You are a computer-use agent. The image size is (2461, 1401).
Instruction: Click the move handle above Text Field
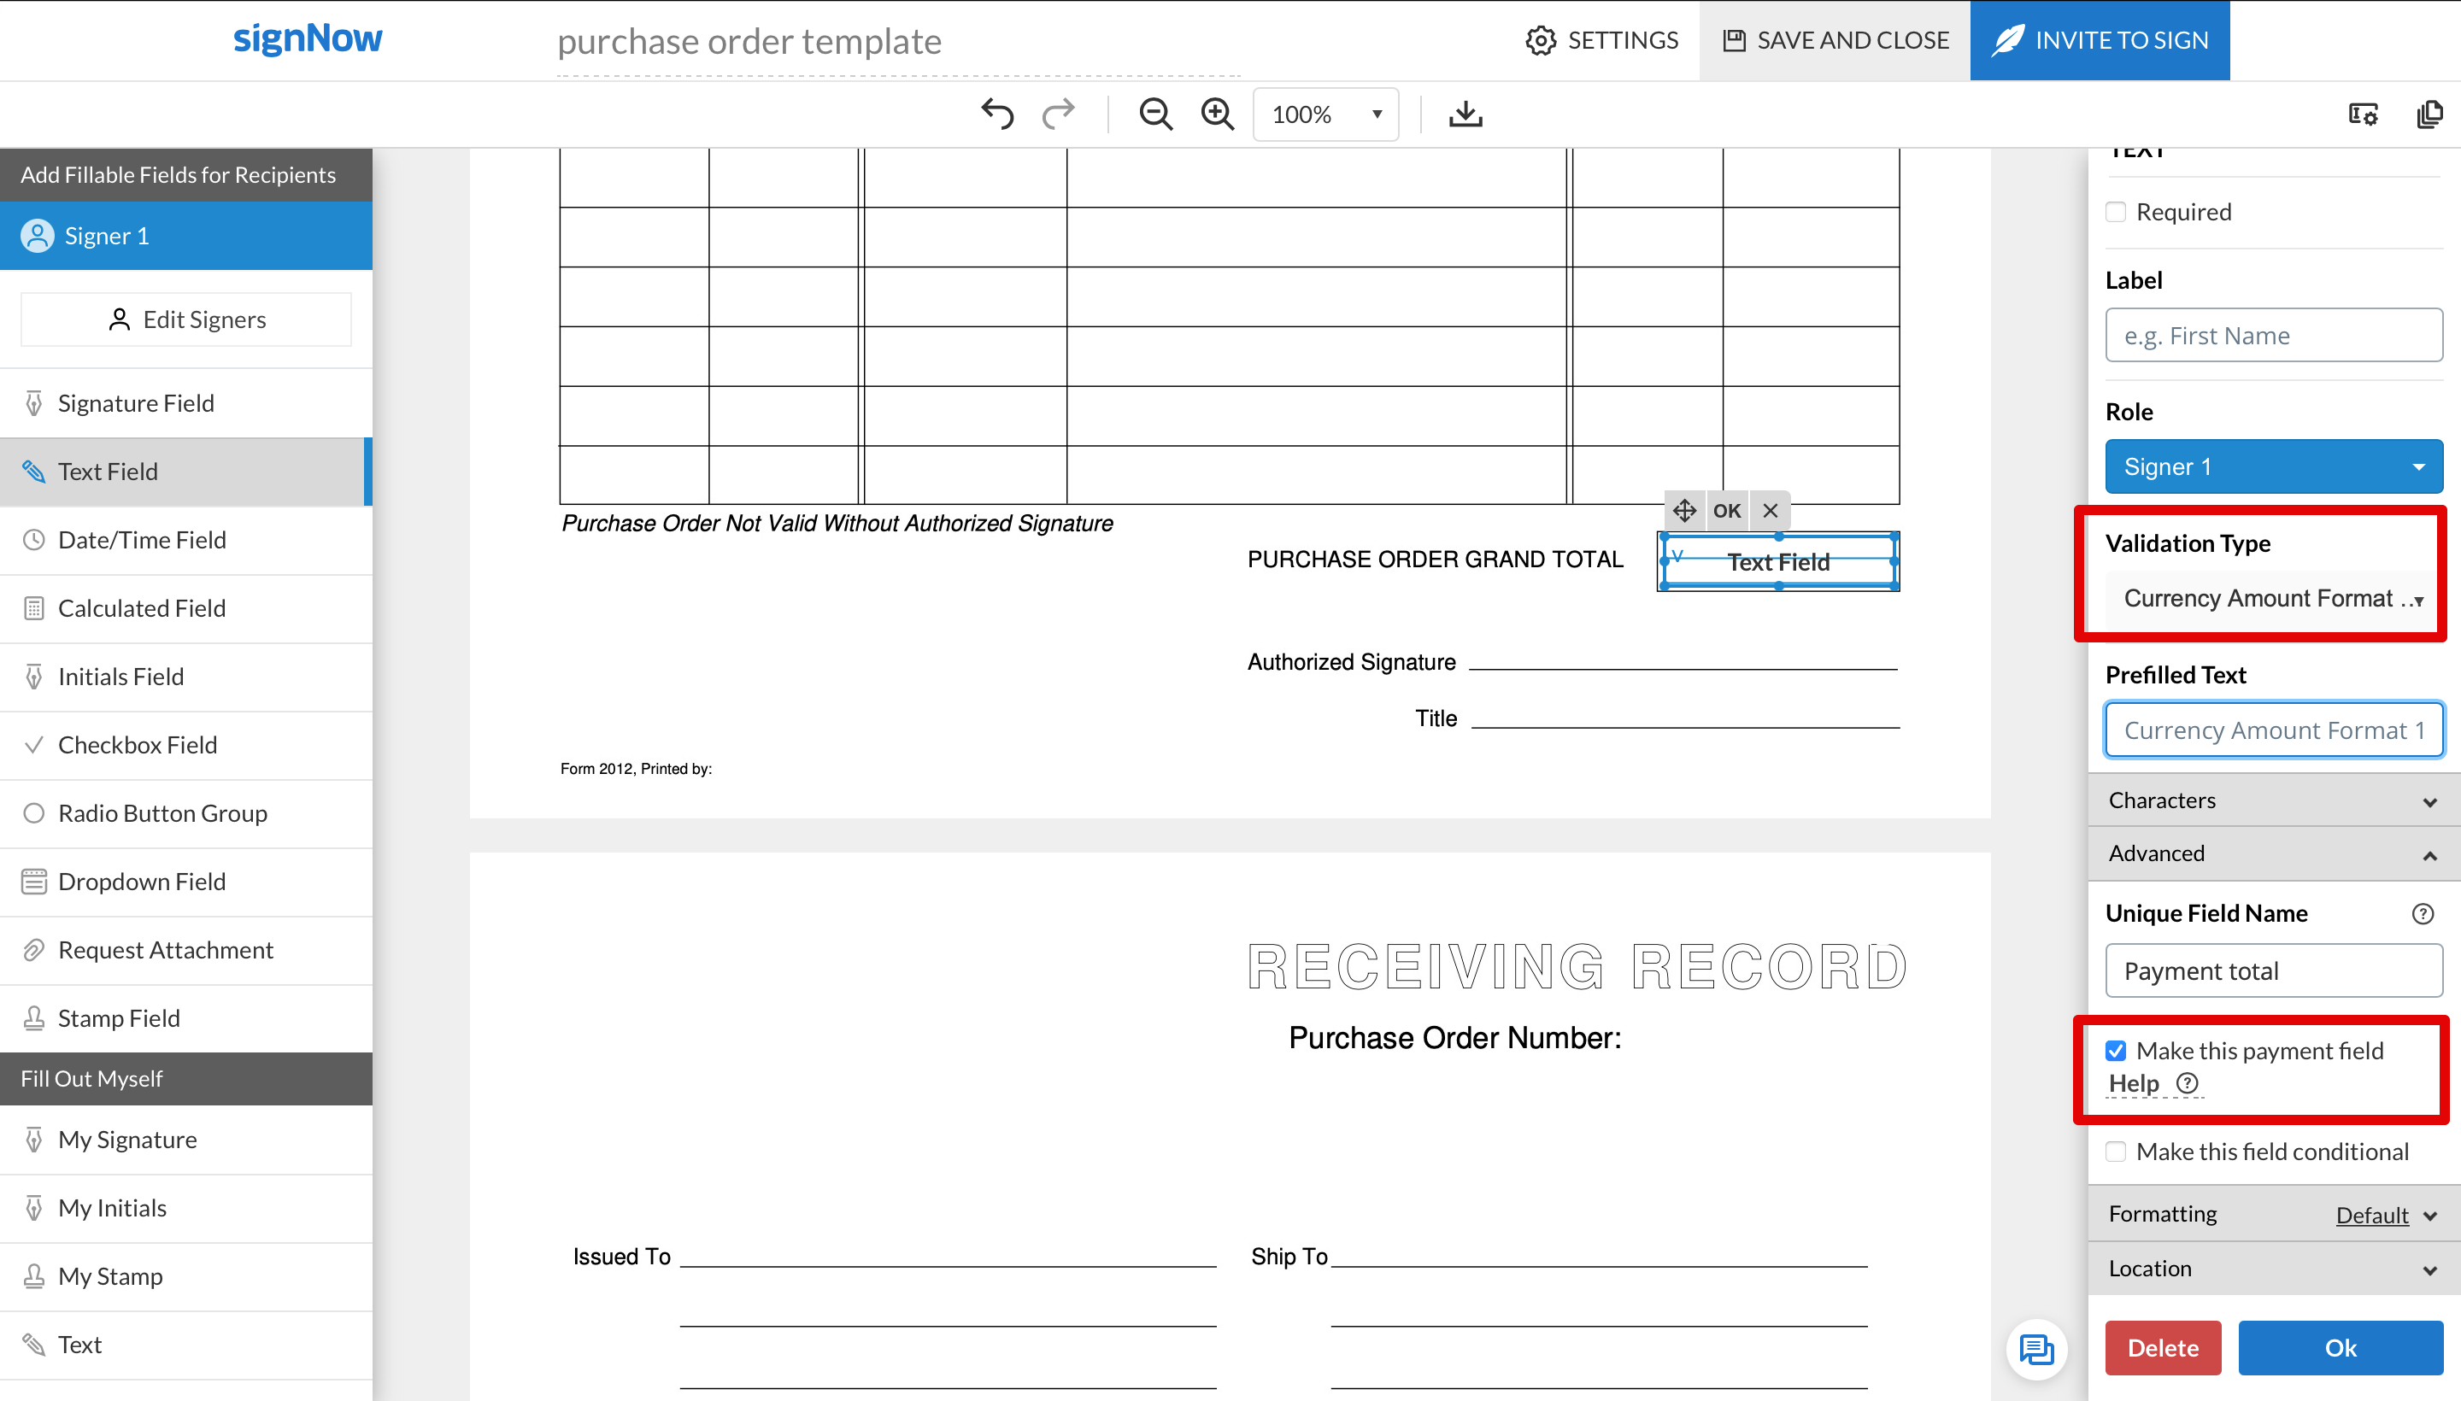coord(1684,510)
